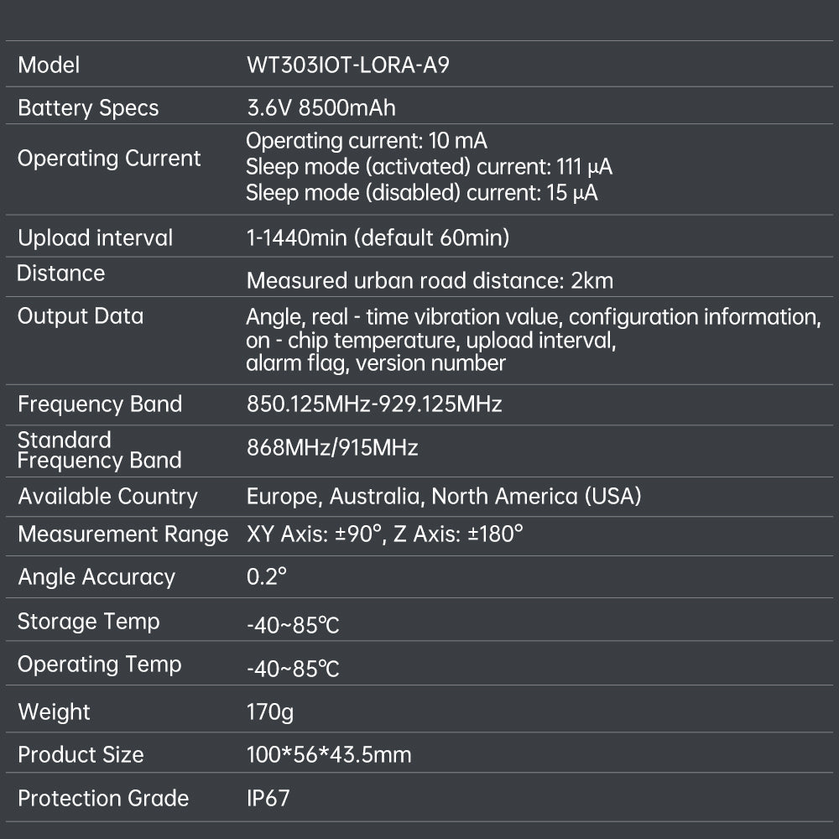
Task: Select the 868MHz/915MHz standard band value
Action: (x=332, y=447)
